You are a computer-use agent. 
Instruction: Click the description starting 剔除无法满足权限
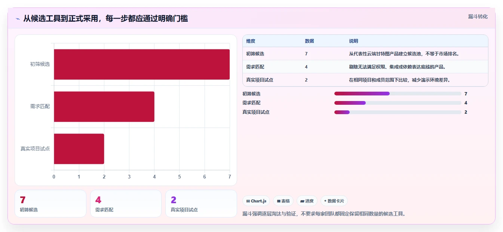[397, 67]
